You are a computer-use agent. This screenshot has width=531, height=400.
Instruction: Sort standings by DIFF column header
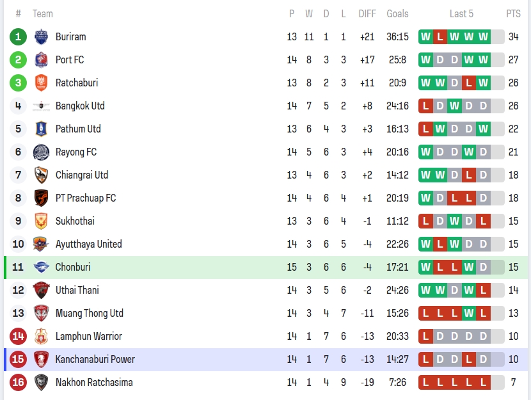(367, 13)
